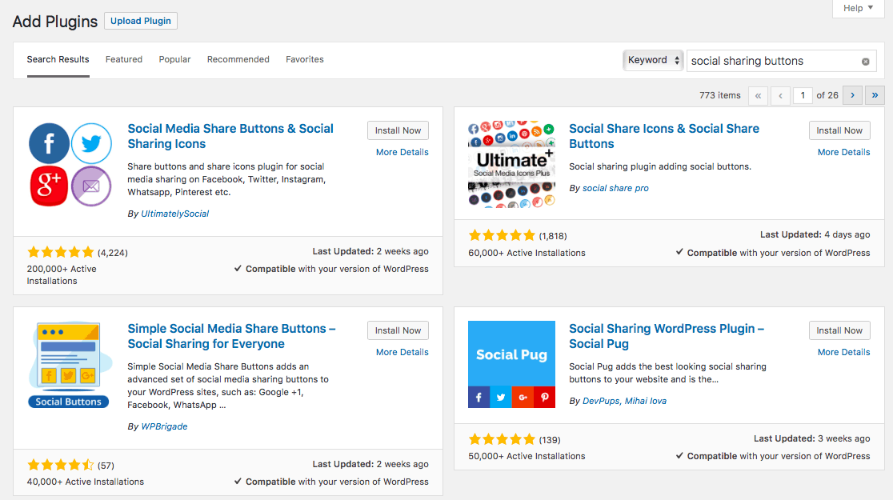Open the Simple Social Media Share Buttons title link

[x=232, y=336]
